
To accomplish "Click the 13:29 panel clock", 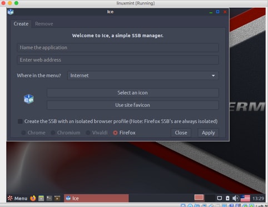I will (258, 199).
